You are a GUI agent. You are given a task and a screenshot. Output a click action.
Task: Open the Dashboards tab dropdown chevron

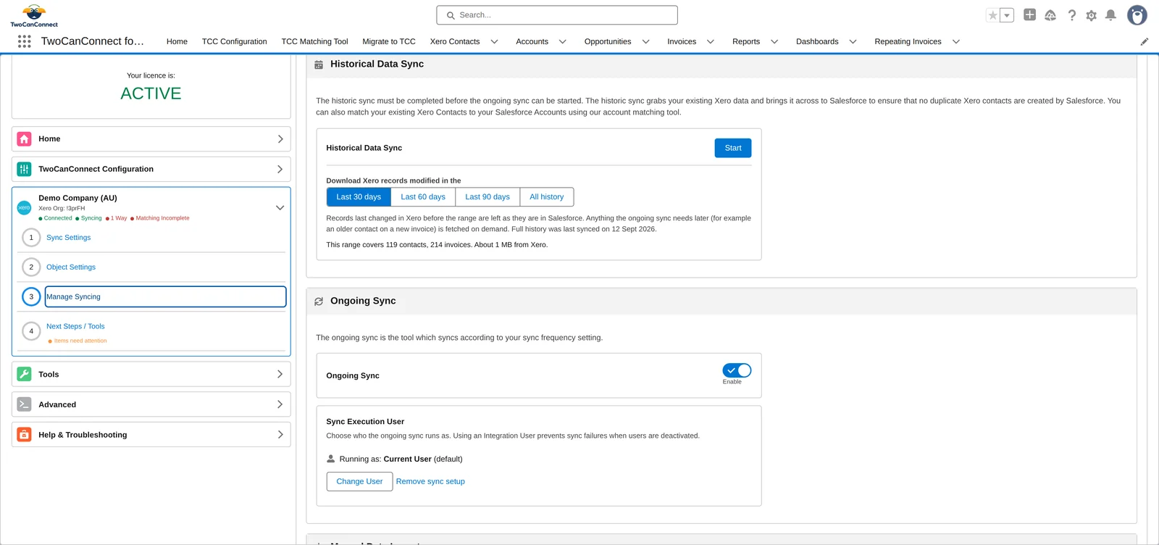click(x=853, y=42)
